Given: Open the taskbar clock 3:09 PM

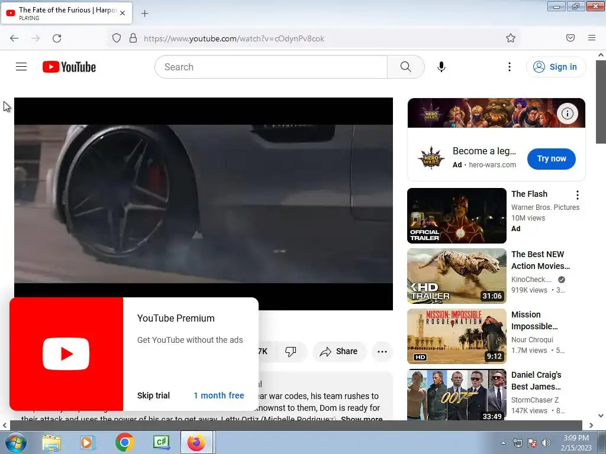Looking at the screenshot, I should tap(576, 443).
